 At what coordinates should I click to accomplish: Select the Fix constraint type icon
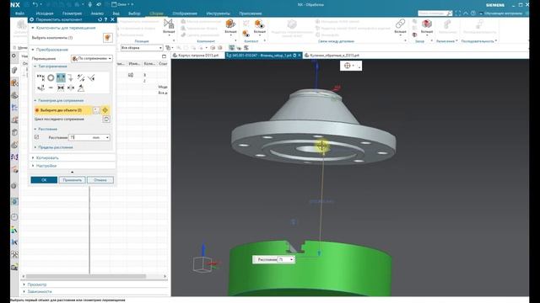(x=70, y=77)
